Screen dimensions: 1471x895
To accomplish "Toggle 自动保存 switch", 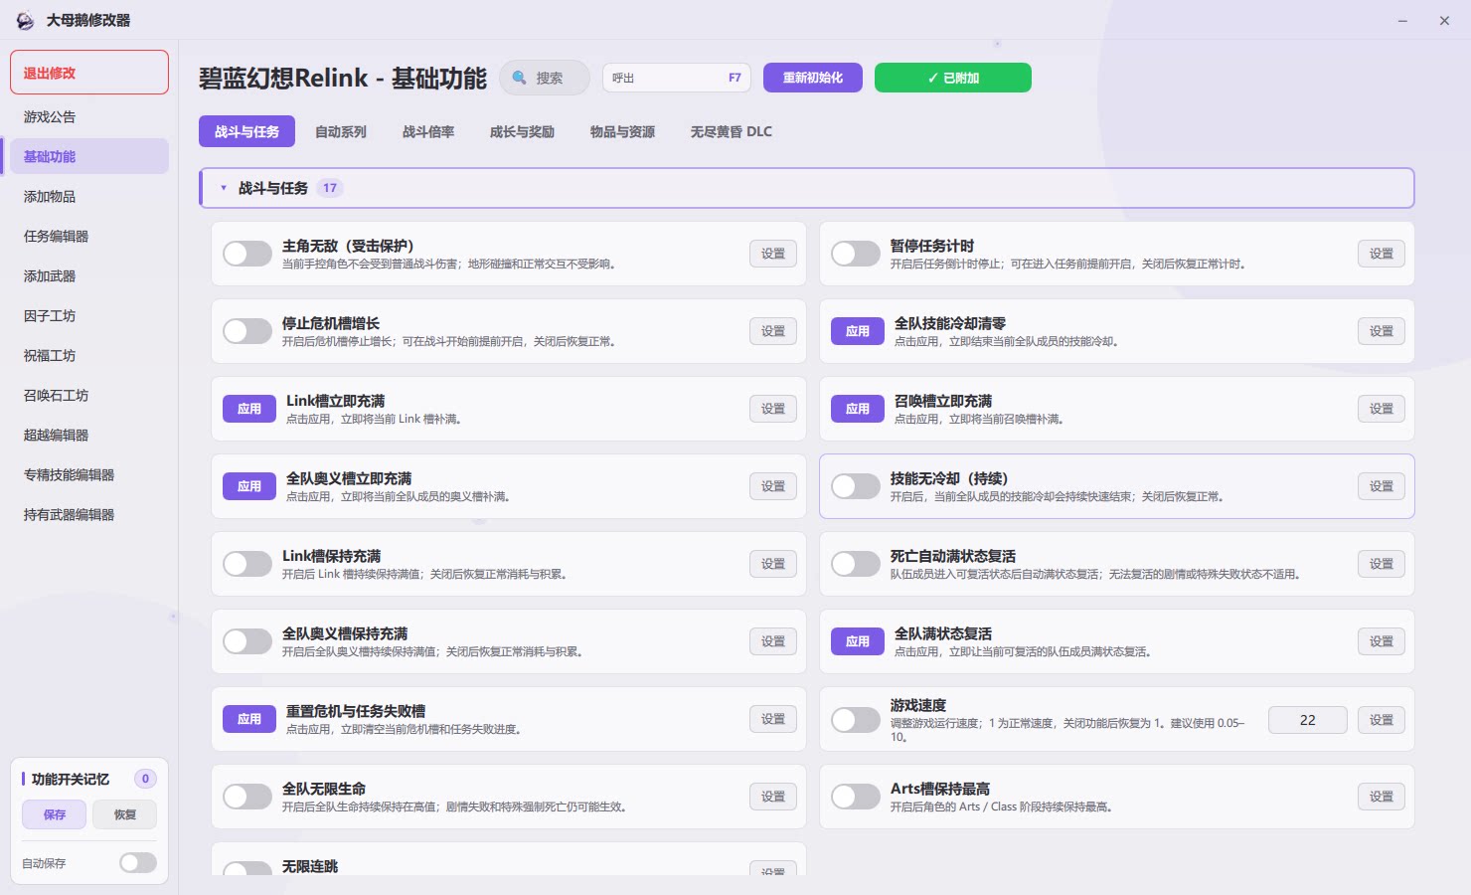I will [x=138, y=863].
